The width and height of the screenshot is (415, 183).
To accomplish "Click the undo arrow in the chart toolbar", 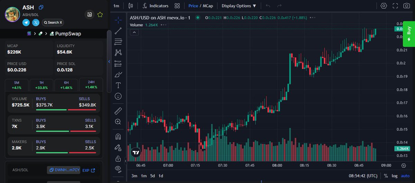I will [x=268, y=6].
